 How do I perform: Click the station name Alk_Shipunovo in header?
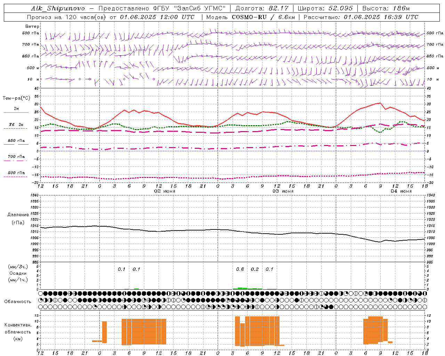[x=58, y=8]
